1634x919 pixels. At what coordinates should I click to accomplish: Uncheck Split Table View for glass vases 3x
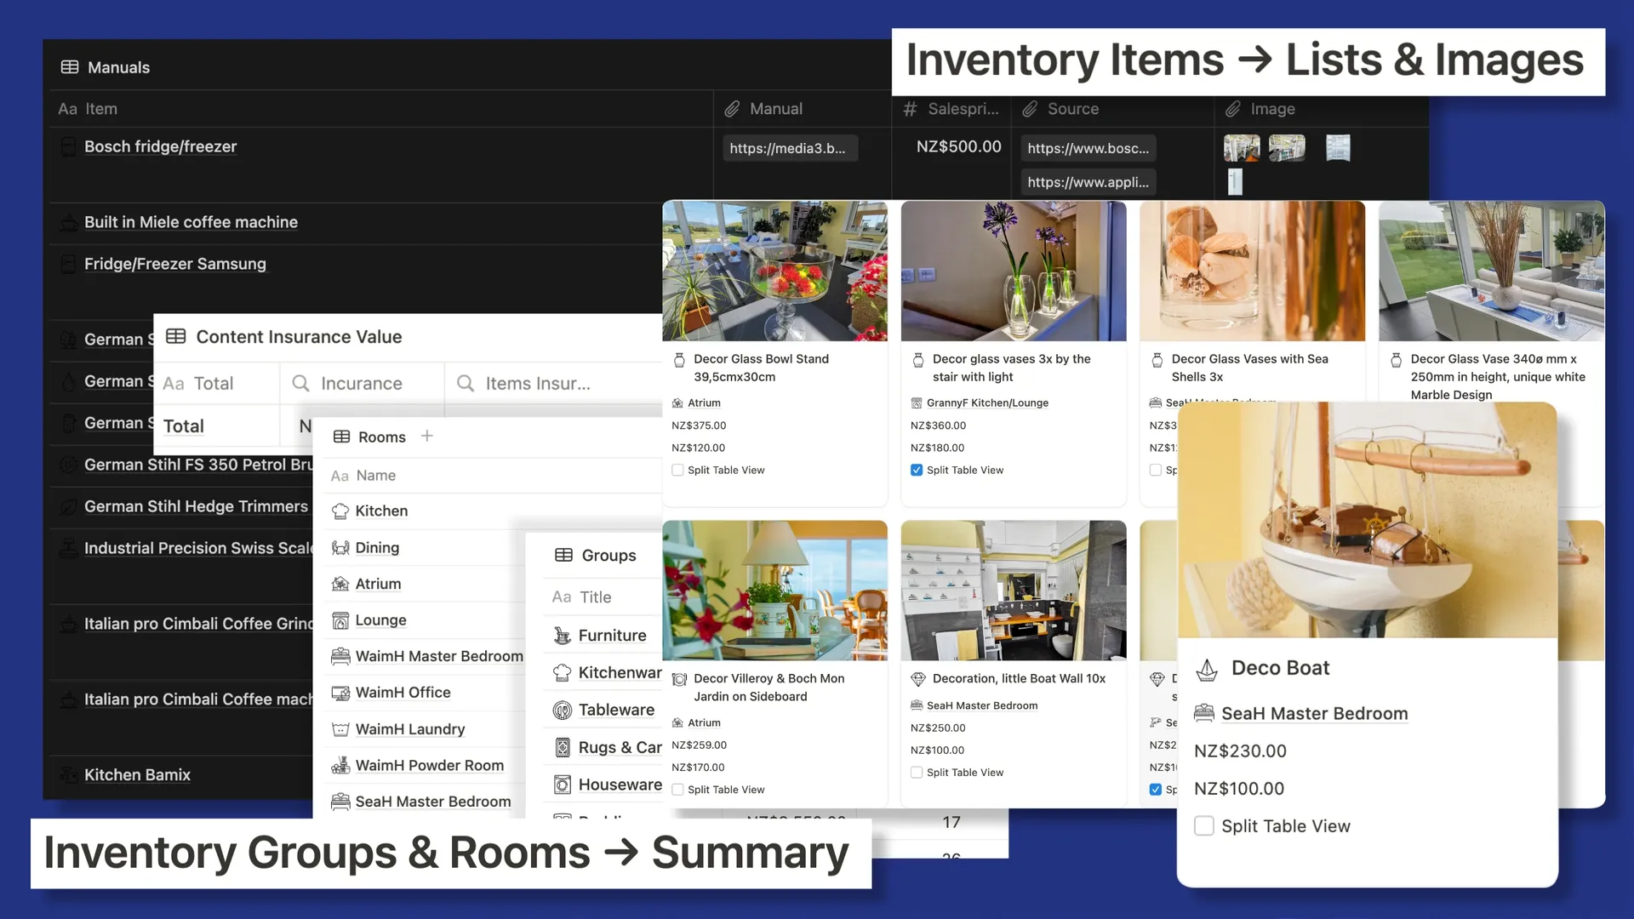tap(917, 470)
